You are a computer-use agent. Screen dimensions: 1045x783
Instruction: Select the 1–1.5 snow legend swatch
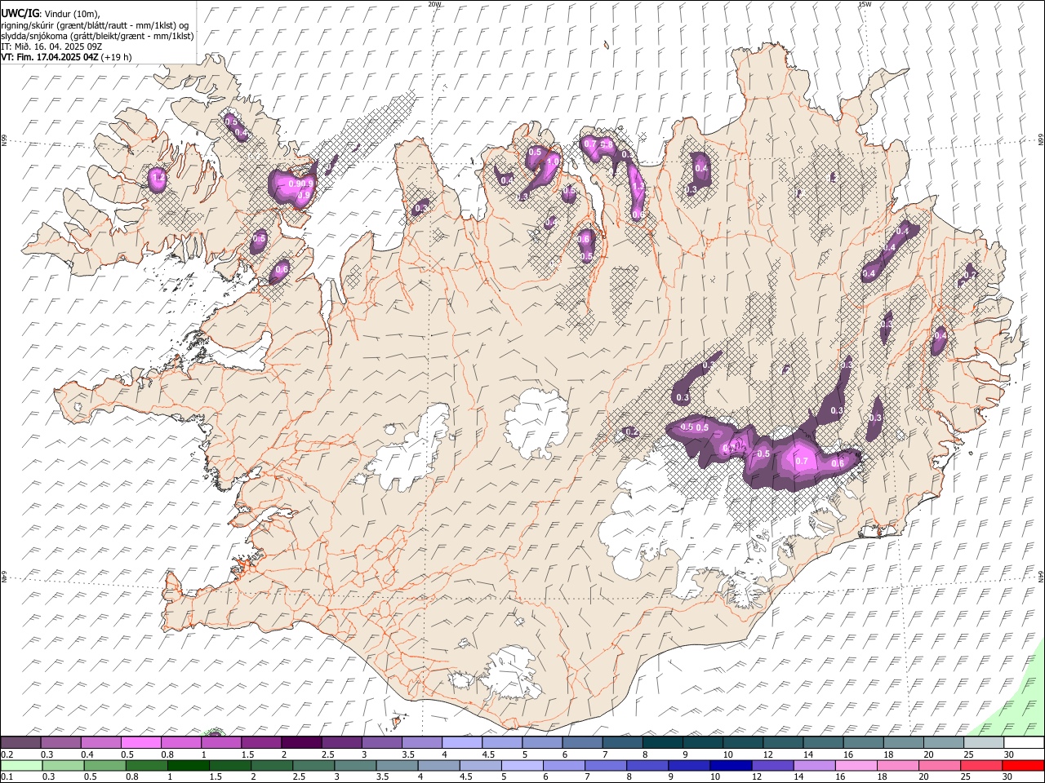(x=221, y=742)
